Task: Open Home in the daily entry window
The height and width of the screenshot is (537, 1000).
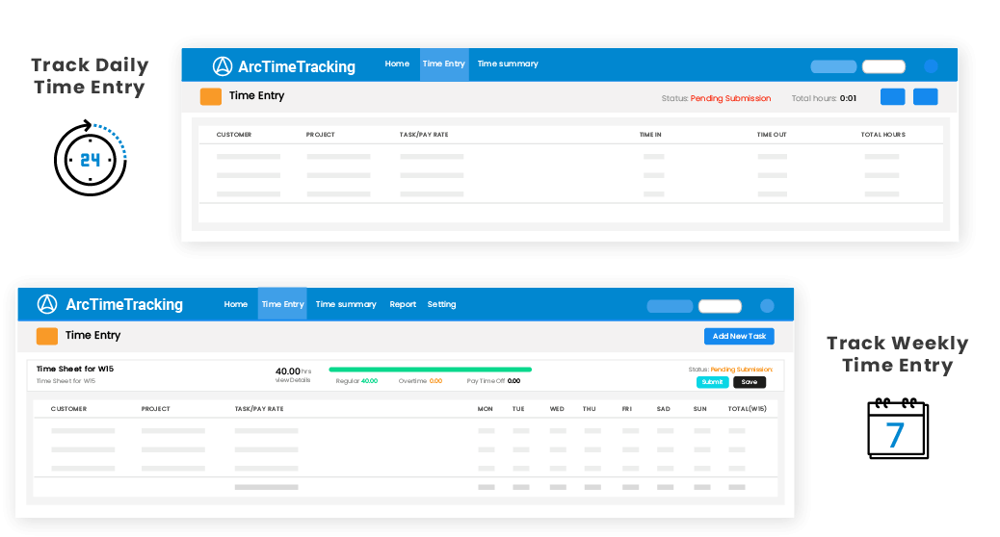Action: click(x=397, y=64)
